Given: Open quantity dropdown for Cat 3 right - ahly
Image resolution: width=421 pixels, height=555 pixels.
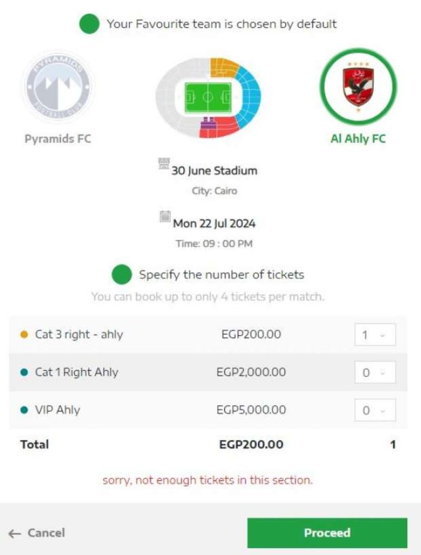Looking at the screenshot, I should click(375, 335).
